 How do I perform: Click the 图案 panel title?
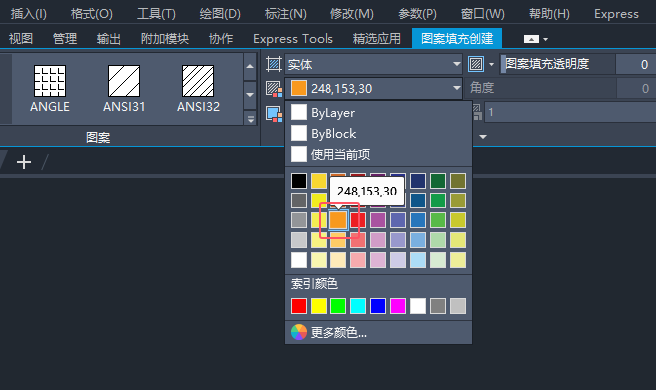[x=98, y=137]
